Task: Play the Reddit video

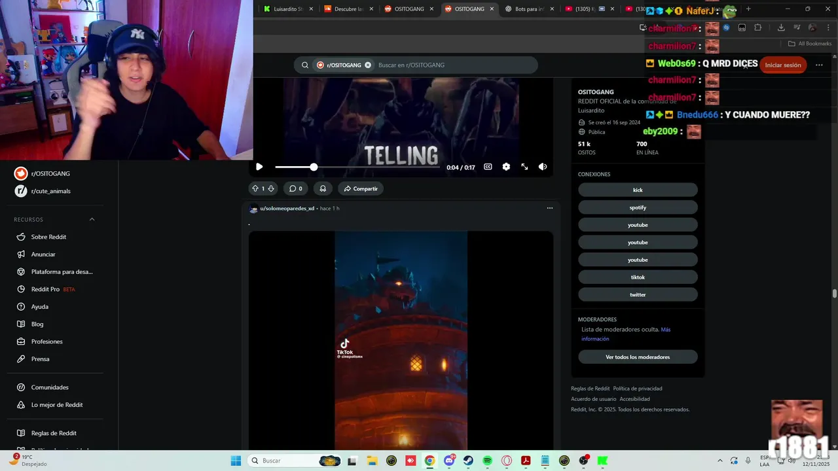Action: [x=259, y=167]
